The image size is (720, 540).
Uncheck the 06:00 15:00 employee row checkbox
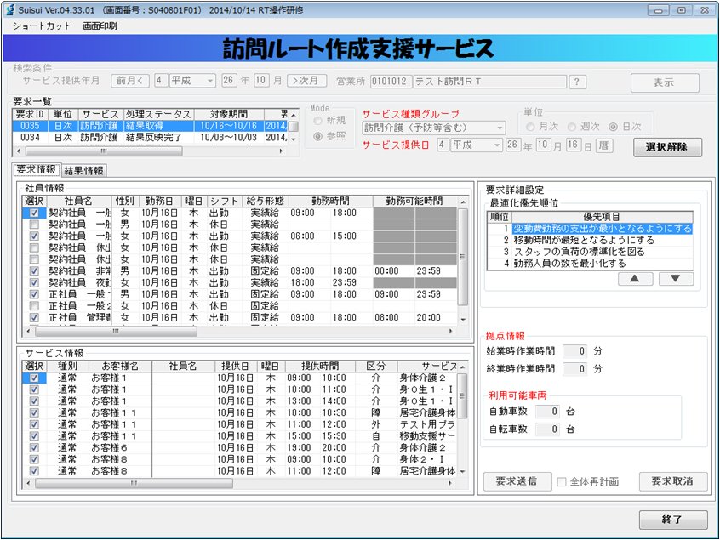pyautogui.click(x=34, y=236)
